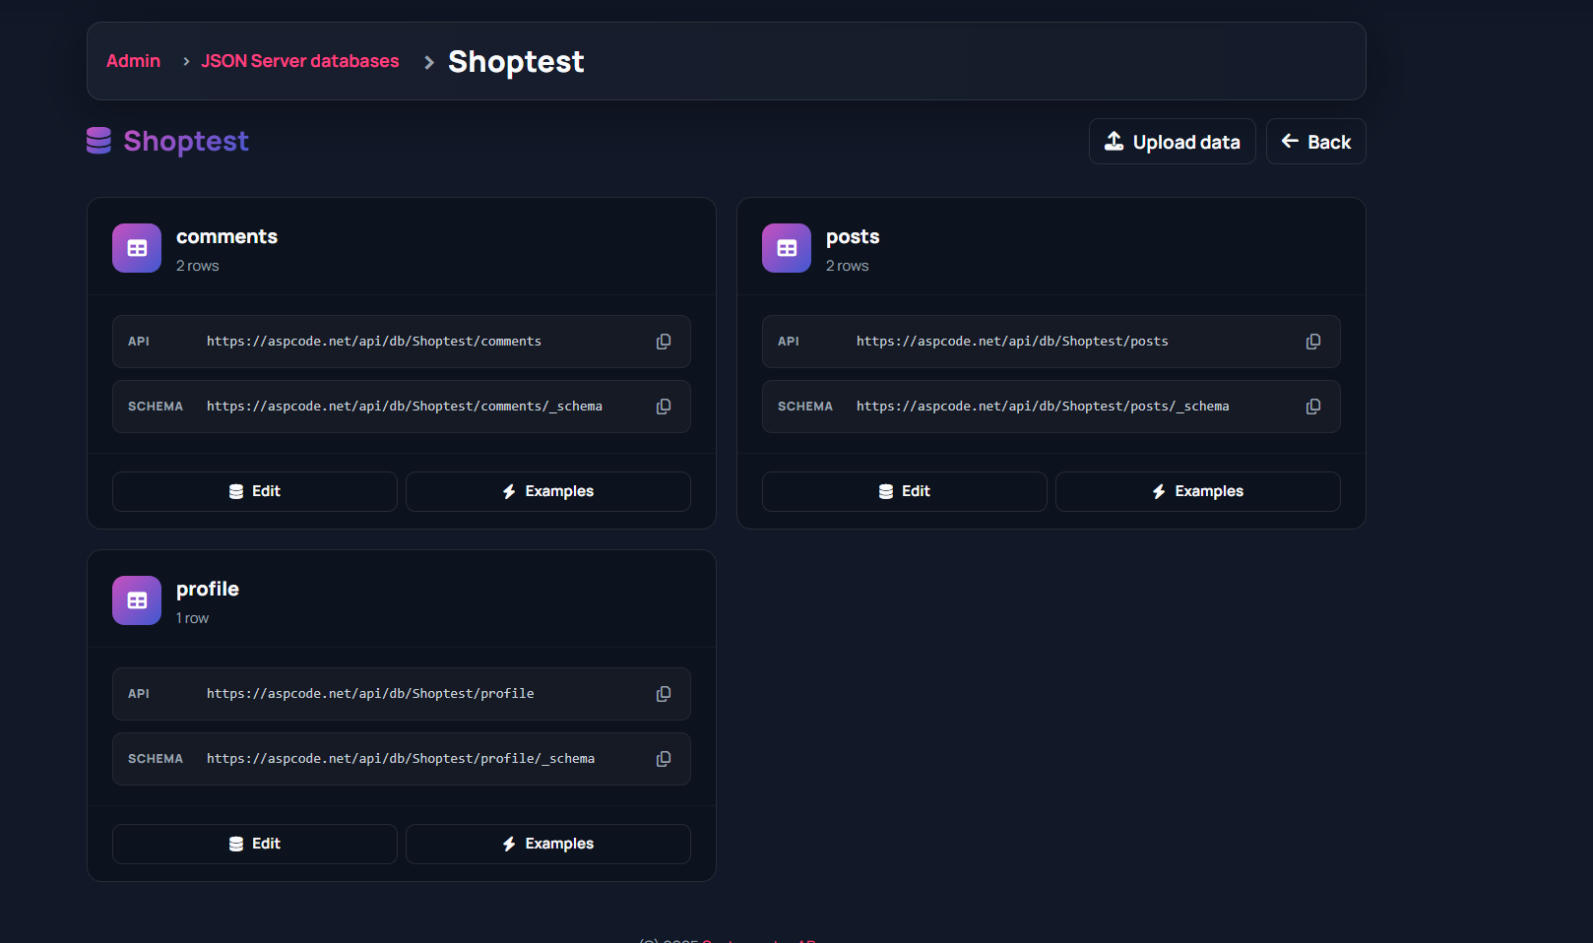Image resolution: width=1593 pixels, height=943 pixels.
Task: View Examples for the profile table
Action: [x=548, y=844]
